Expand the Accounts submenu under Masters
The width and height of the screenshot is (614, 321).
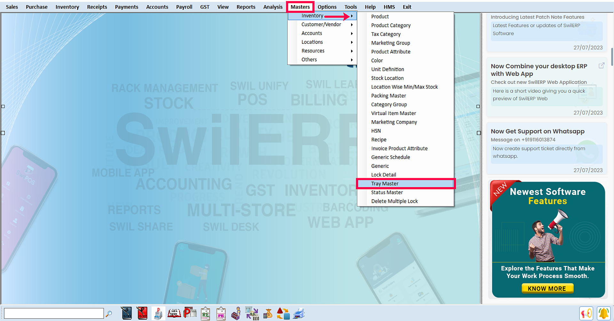click(x=322, y=33)
